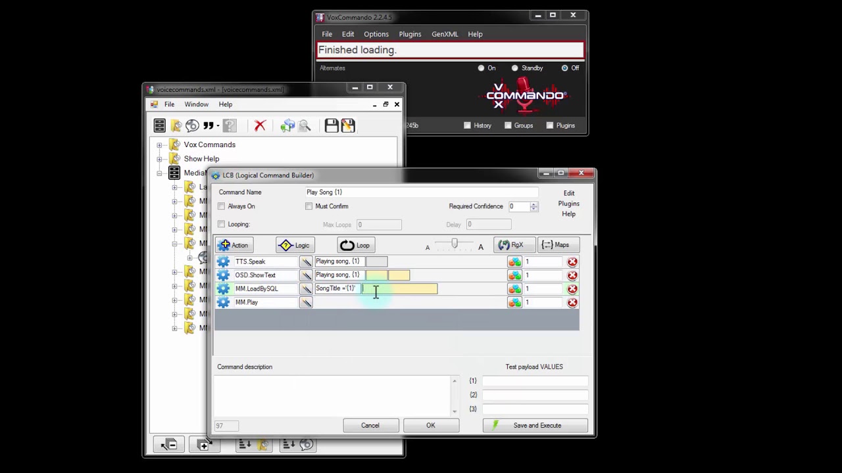Remove the TTS.Speak action with the red X

pyautogui.click(x=572, y=261)
